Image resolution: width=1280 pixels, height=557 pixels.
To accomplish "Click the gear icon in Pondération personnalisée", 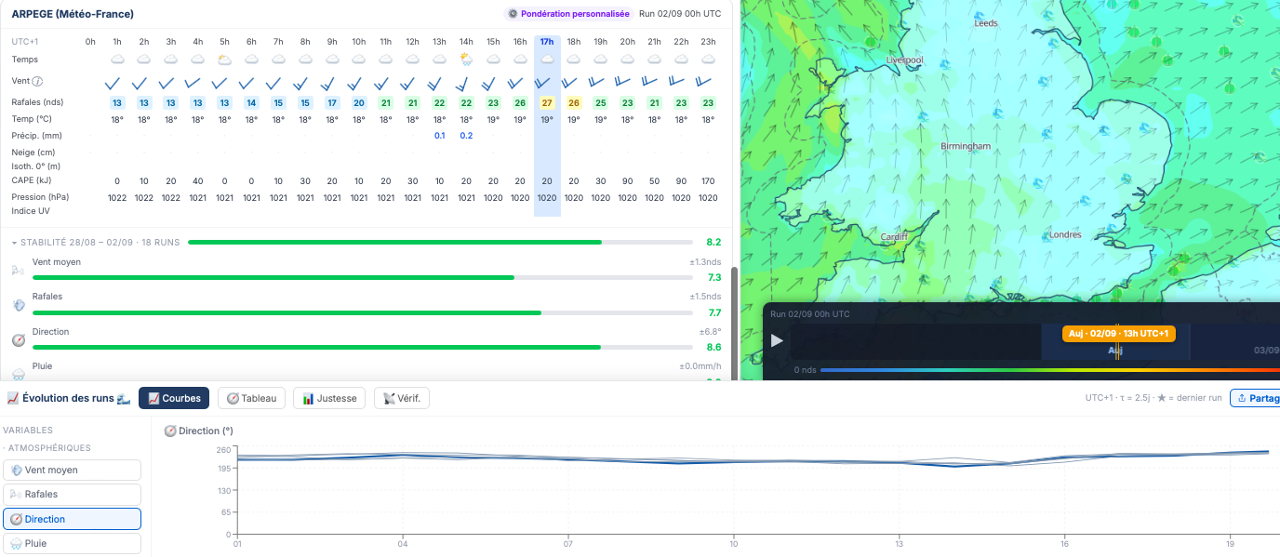I will click(x=513, y=14).
